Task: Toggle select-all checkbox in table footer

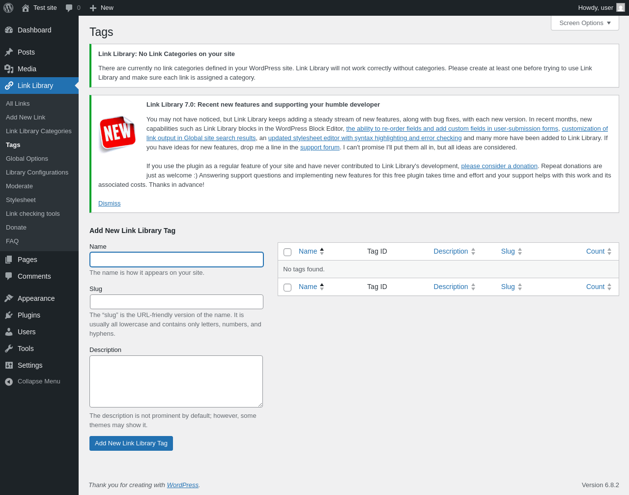Action: click(x=287, y=288)
